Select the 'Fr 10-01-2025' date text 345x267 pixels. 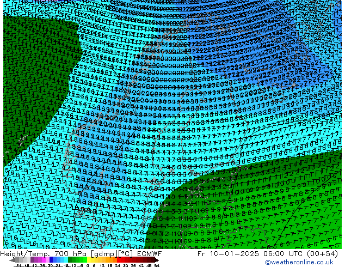[228, 254]
